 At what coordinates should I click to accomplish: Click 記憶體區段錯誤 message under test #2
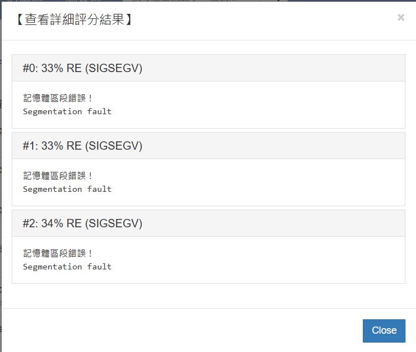point(58,254)
